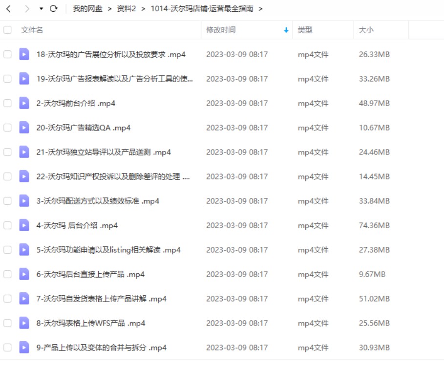Image resolution: width=444 pixels, height=371 pixels.
Task: Open 资料2 in the breadcrumb
Action: pyautogui.click(x=127, y=9)
